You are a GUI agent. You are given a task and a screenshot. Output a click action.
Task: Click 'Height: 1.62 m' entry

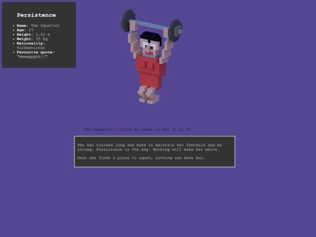33,35
